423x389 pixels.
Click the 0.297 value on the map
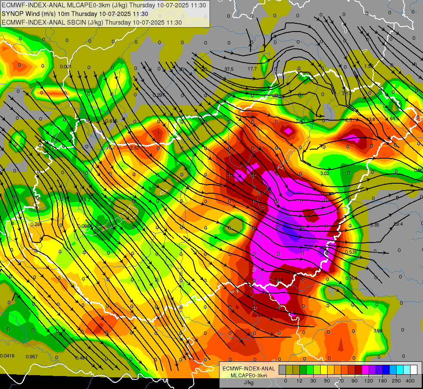pyautogui.click(x=159, y=95)
